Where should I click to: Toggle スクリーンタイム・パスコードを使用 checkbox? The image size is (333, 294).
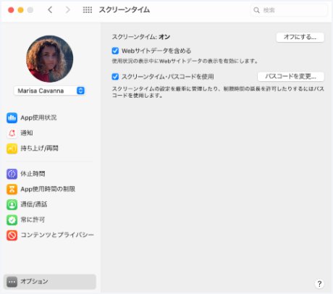point(115,77)
